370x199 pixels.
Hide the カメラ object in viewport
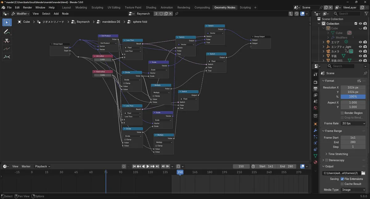click(x=360, y=52)
